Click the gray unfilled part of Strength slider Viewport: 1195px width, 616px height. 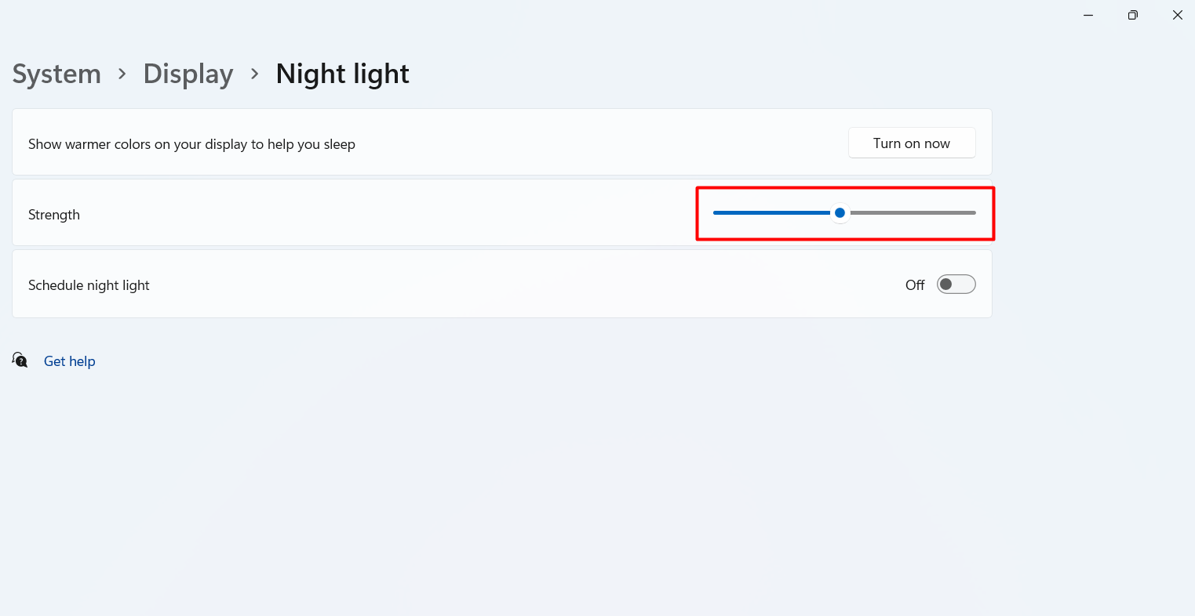910,212
